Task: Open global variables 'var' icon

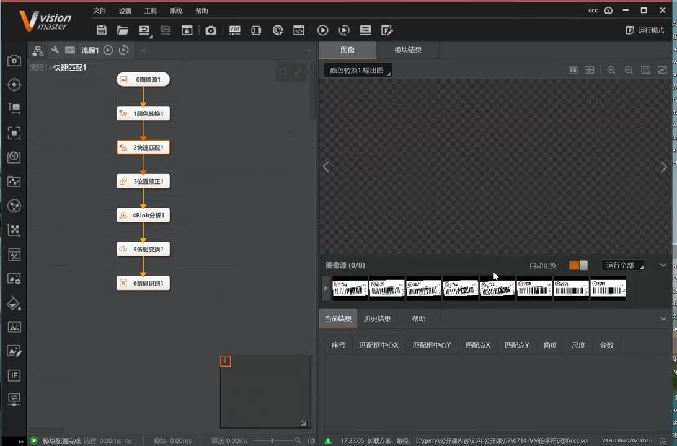Action: tap(234, 30)
